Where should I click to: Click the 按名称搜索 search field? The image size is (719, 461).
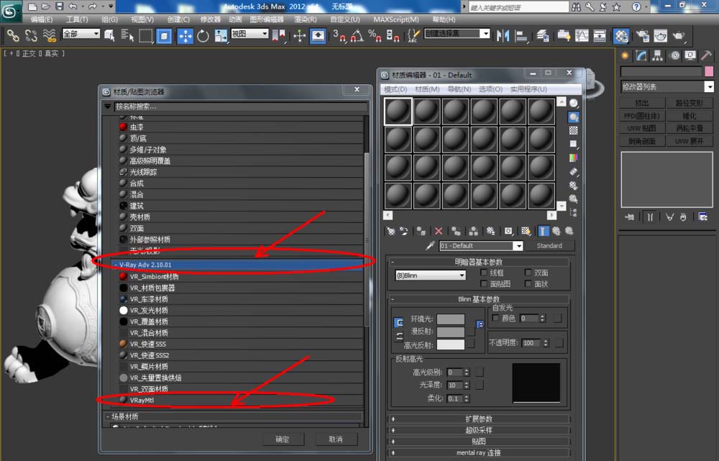240,106
